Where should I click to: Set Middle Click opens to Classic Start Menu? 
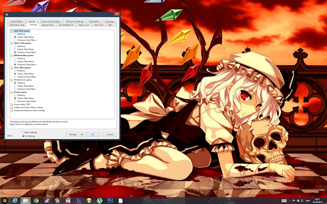click(x=15, y=86)
